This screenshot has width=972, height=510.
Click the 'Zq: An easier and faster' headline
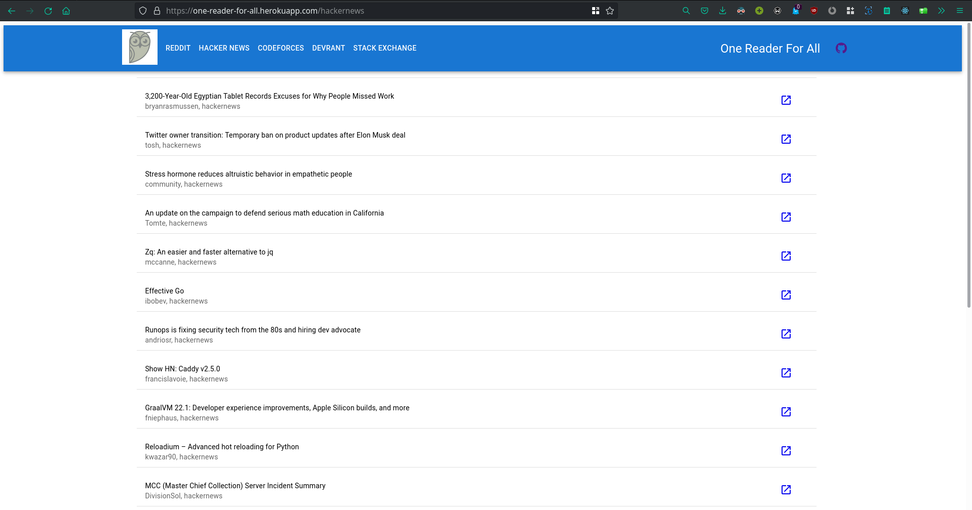(209, 252)
